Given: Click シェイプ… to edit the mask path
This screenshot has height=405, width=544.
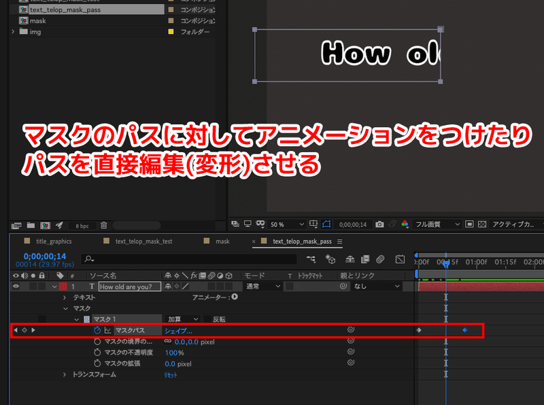Looking at the screenshot, I should click(x=177, y=331).
